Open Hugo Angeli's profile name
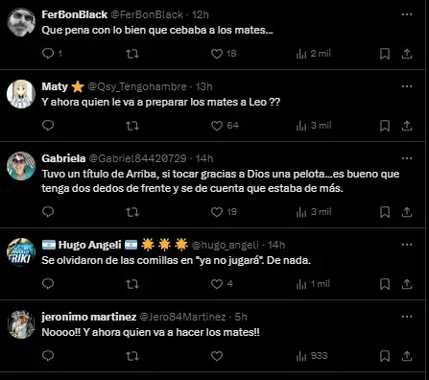 coord(89,245)
